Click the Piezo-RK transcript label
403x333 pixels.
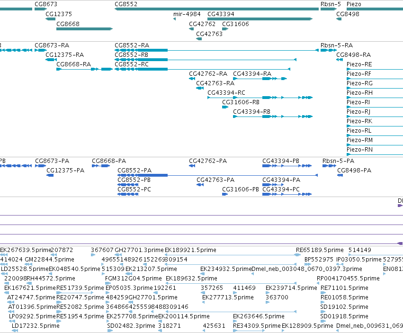(359, 121)
